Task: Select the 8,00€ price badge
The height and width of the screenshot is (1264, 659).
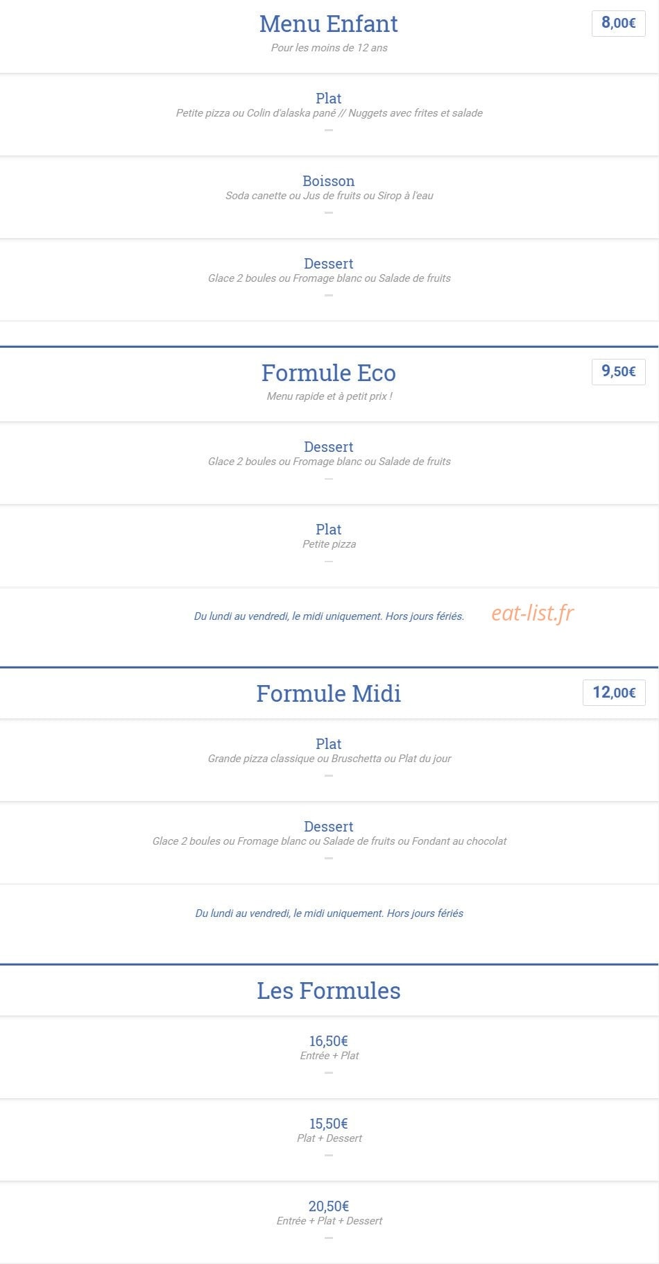Action: pos(618,23)
